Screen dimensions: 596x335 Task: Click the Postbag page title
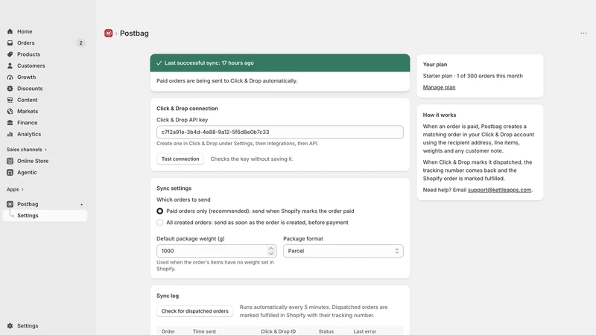134,33
